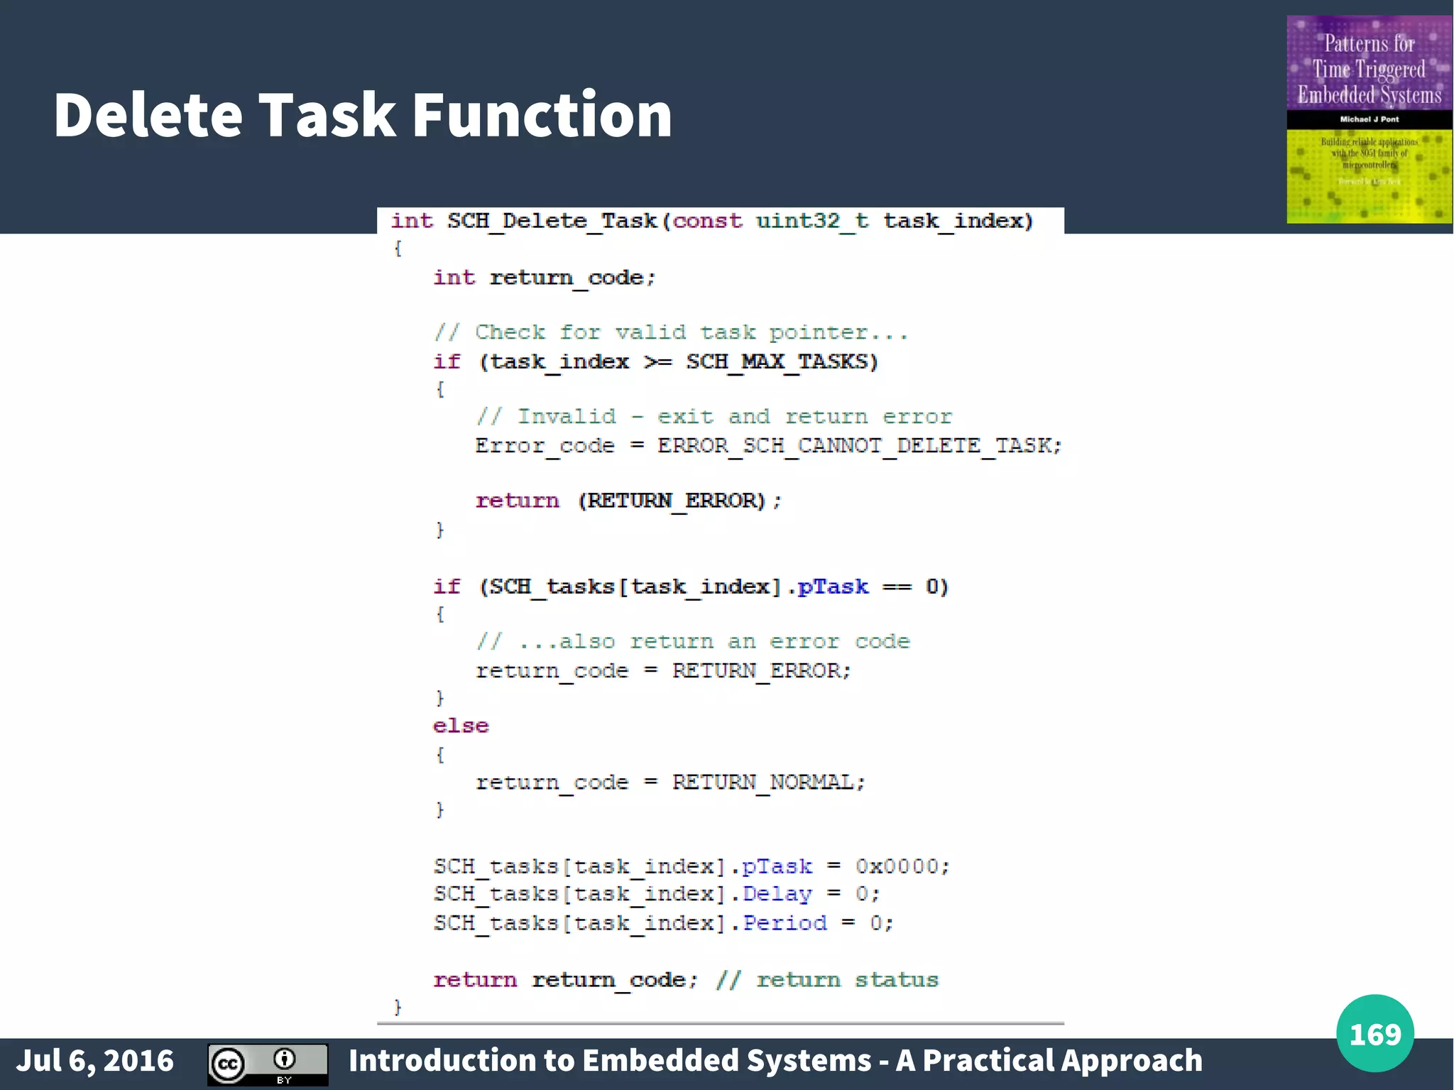
Task: Click line 'SCH_tasks[task_index].pTask = 0x0000;'
Action: [692, 867]
